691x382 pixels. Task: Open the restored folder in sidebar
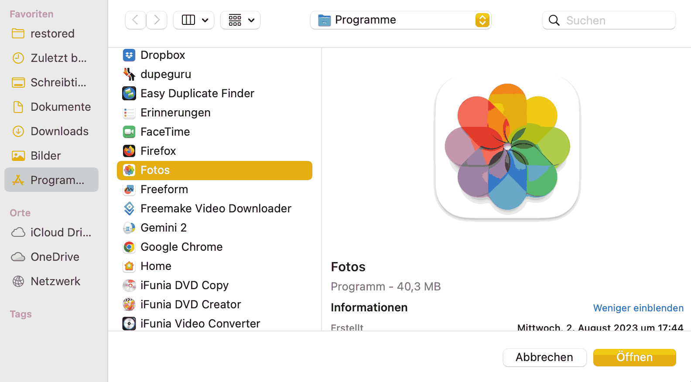(51, 34)
